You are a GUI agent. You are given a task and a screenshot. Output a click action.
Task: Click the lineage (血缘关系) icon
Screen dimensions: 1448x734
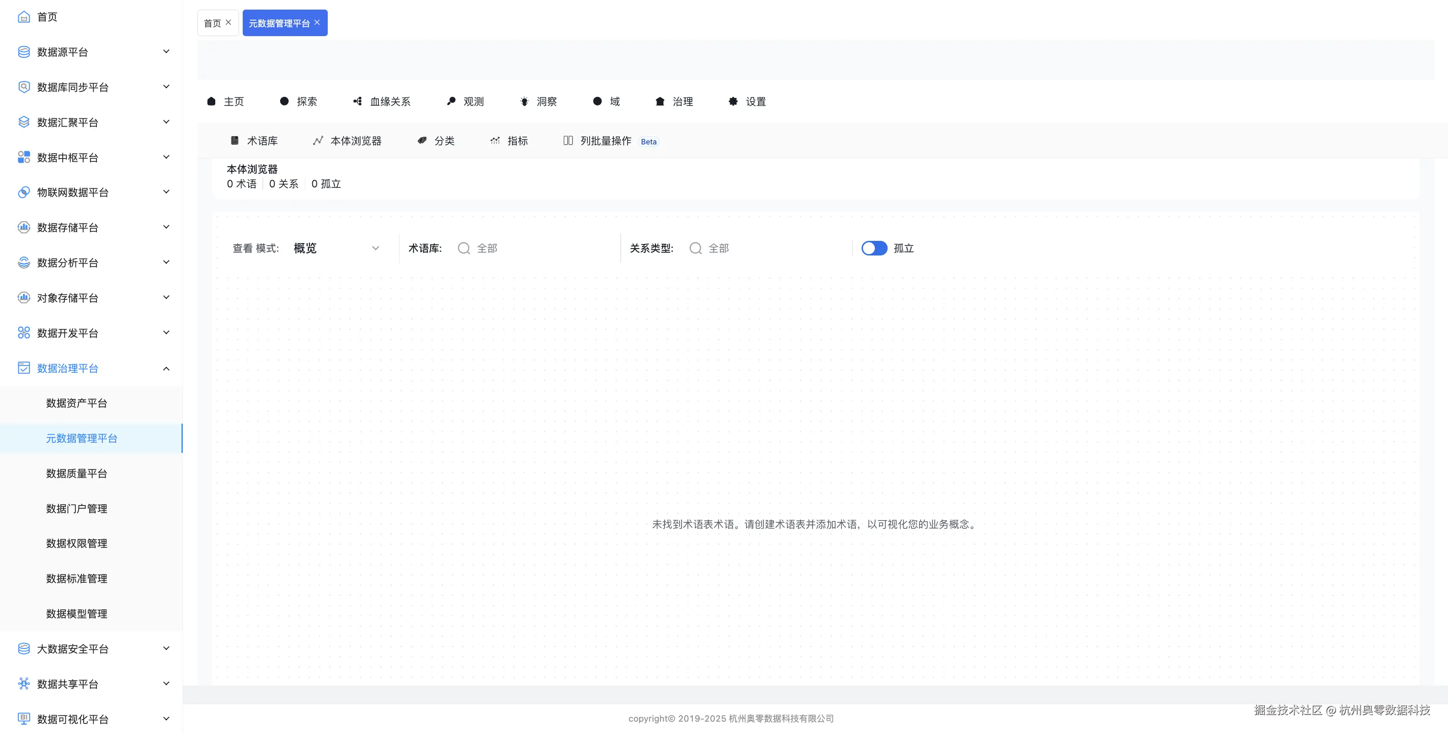[357, 101]
